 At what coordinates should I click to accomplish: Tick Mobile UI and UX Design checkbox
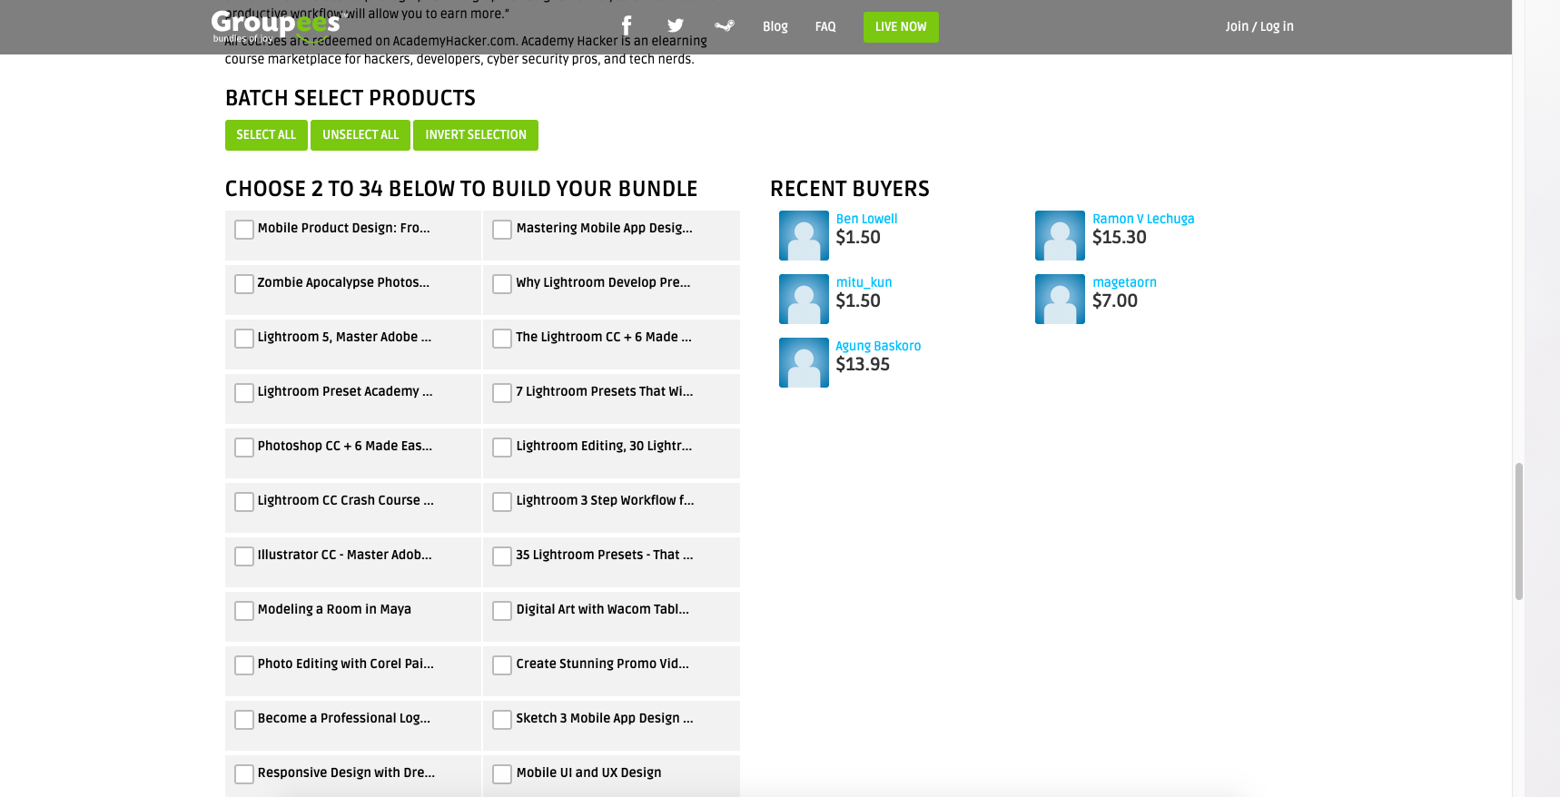coord(502,774)
